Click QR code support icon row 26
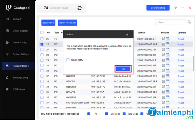Viewport: 196px width, 120px height. 164,44
